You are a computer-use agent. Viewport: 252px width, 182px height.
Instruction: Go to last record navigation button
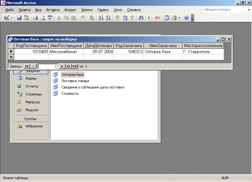click(68, 66)
